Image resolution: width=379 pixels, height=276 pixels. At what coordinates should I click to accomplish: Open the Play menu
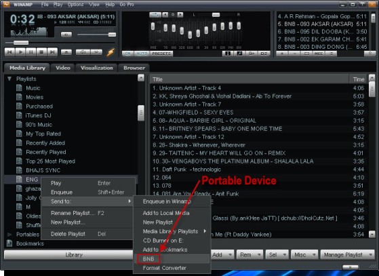(x=58, y=5)
